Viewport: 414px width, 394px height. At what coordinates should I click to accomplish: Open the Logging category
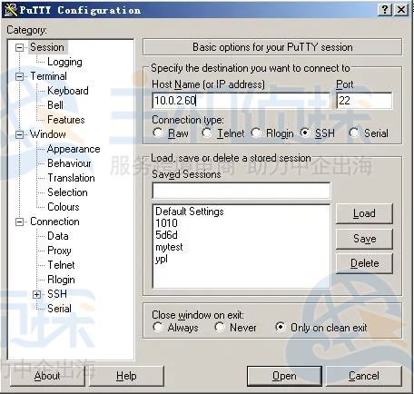(x=64, y=62)
